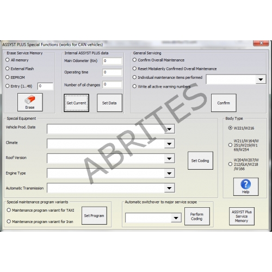Click the Set Coding button
Image resolution: width=272 pixels, height=272 pixels.
[200, 160]
